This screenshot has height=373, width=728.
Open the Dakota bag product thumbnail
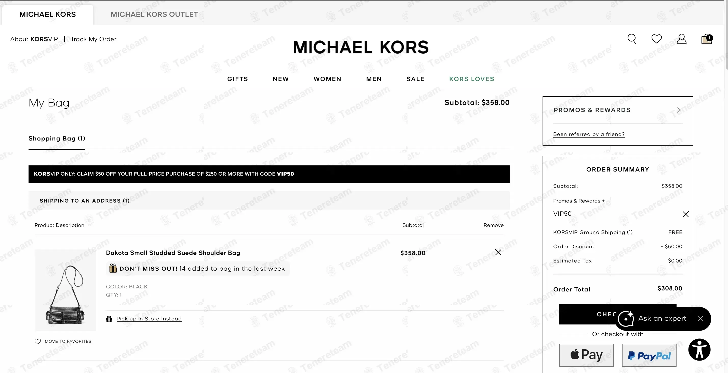coord(65,290)
